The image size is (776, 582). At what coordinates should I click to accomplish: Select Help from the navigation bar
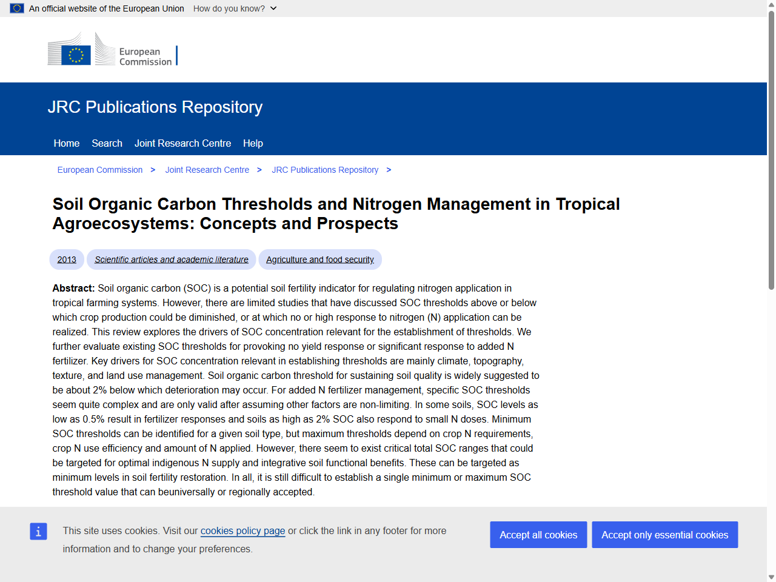click(x=253, y=143)
